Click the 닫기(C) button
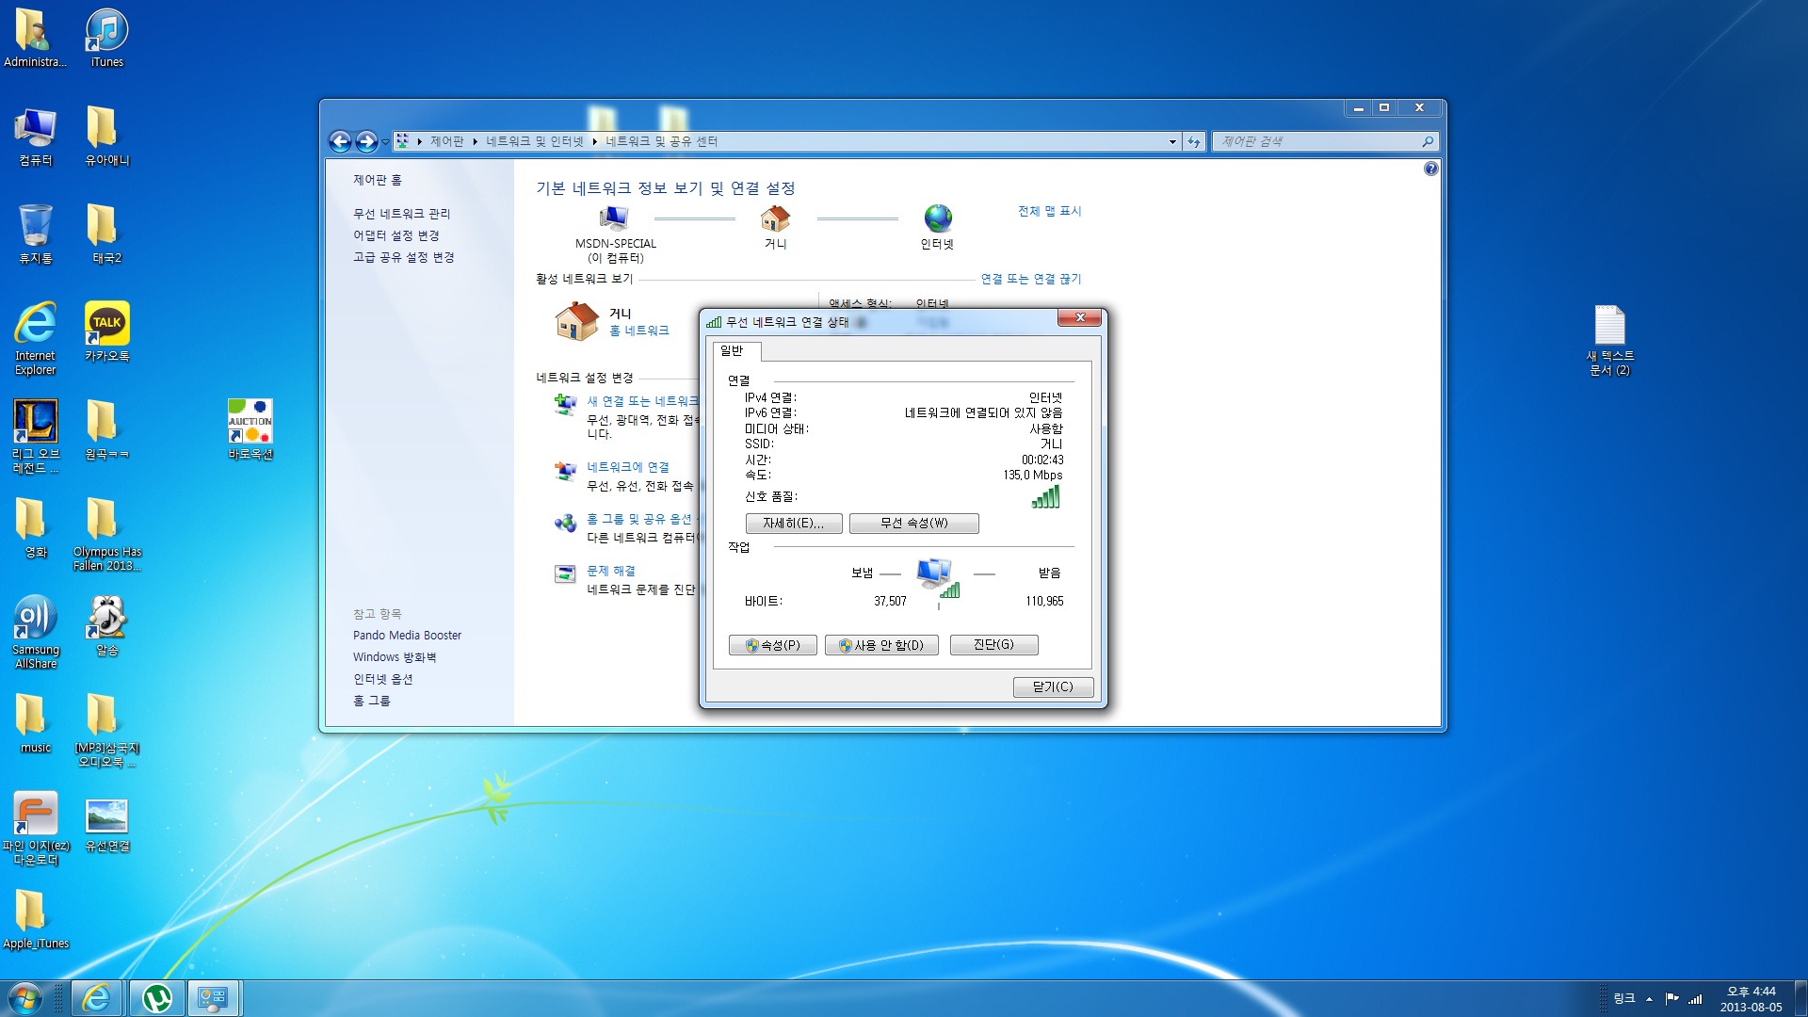1808x1017 pixels. 1053,686
